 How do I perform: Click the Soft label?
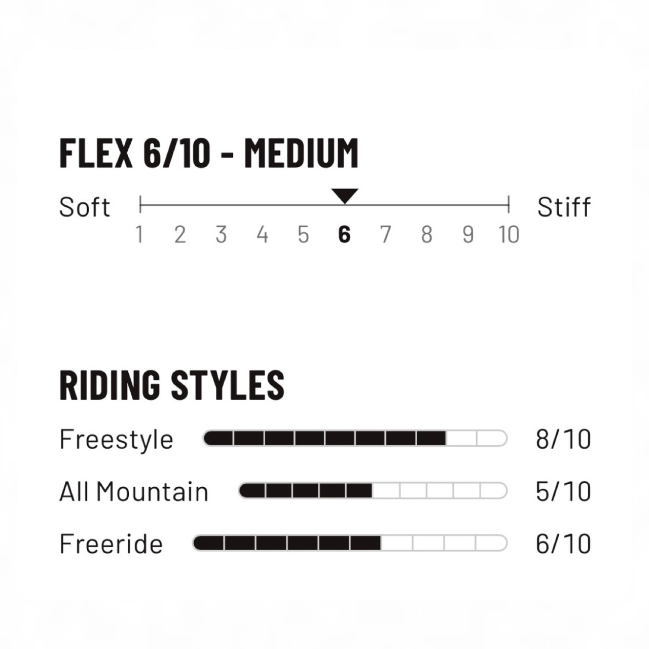tap(85, 207)
